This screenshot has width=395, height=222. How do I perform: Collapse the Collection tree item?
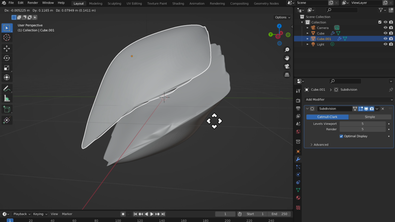point(302,22)
